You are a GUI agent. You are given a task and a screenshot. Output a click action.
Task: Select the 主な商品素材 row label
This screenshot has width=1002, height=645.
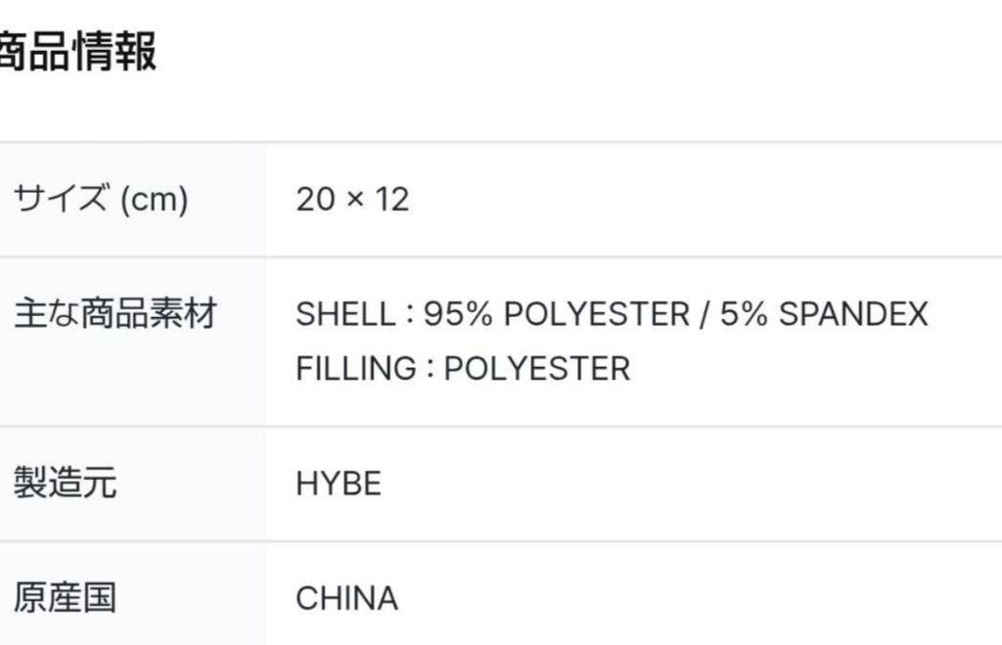coord(114,314)
